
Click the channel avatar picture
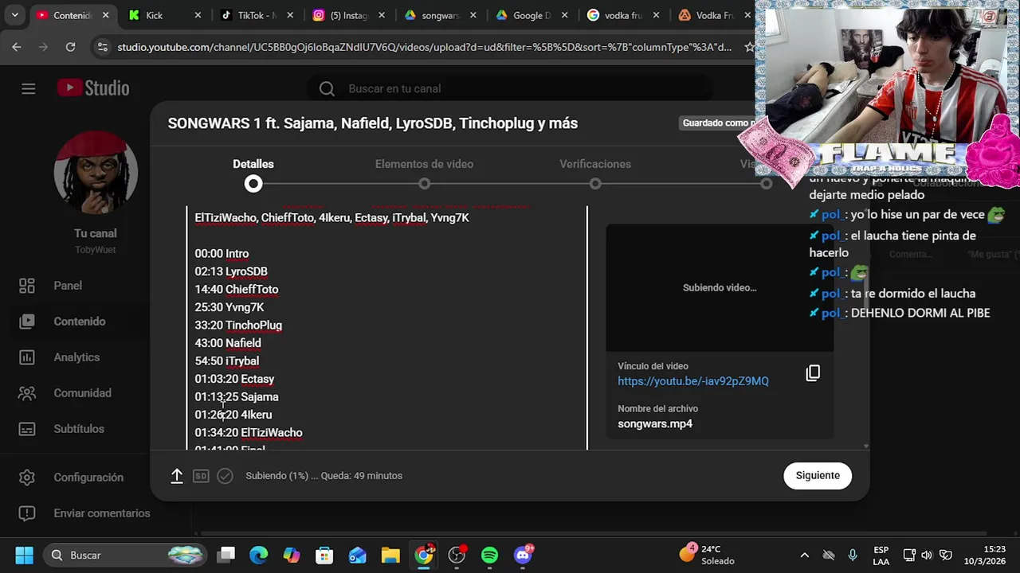click(x=96, y=173)
